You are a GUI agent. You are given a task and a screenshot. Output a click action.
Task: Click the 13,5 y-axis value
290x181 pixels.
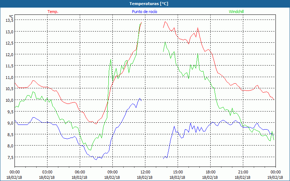click(x=9, y=20)
